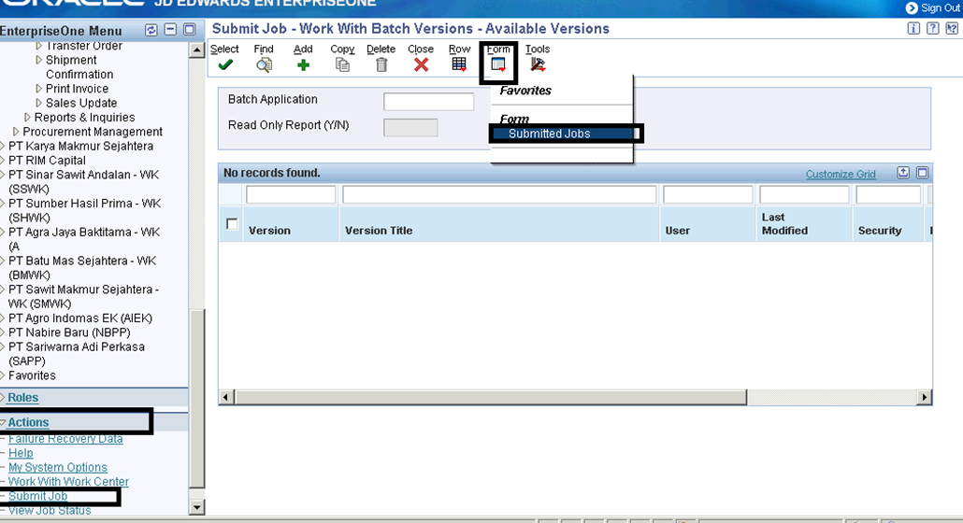Select PT Nabire Baru (NBPP) item
The image size is (963, 523).
point(69,332)
